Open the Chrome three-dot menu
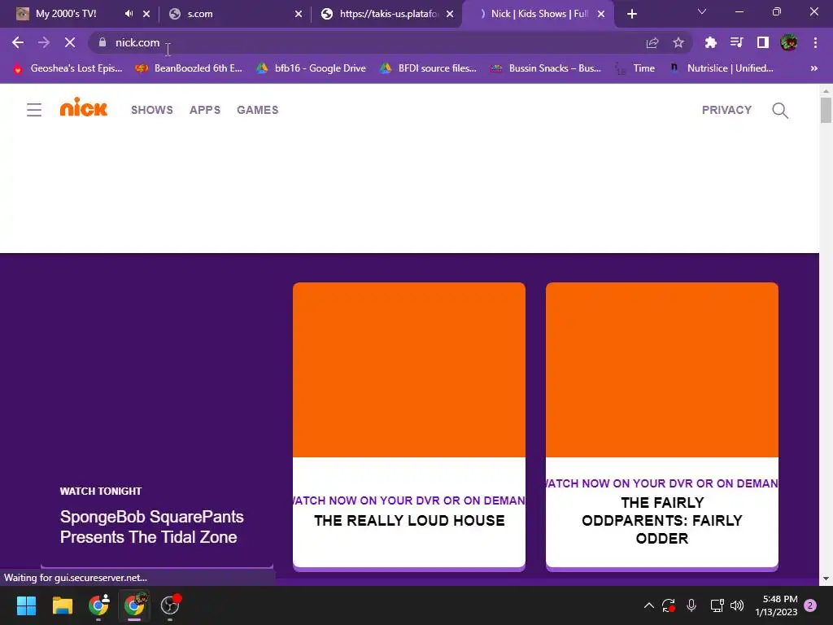833x625 pixels. (815, 42)
